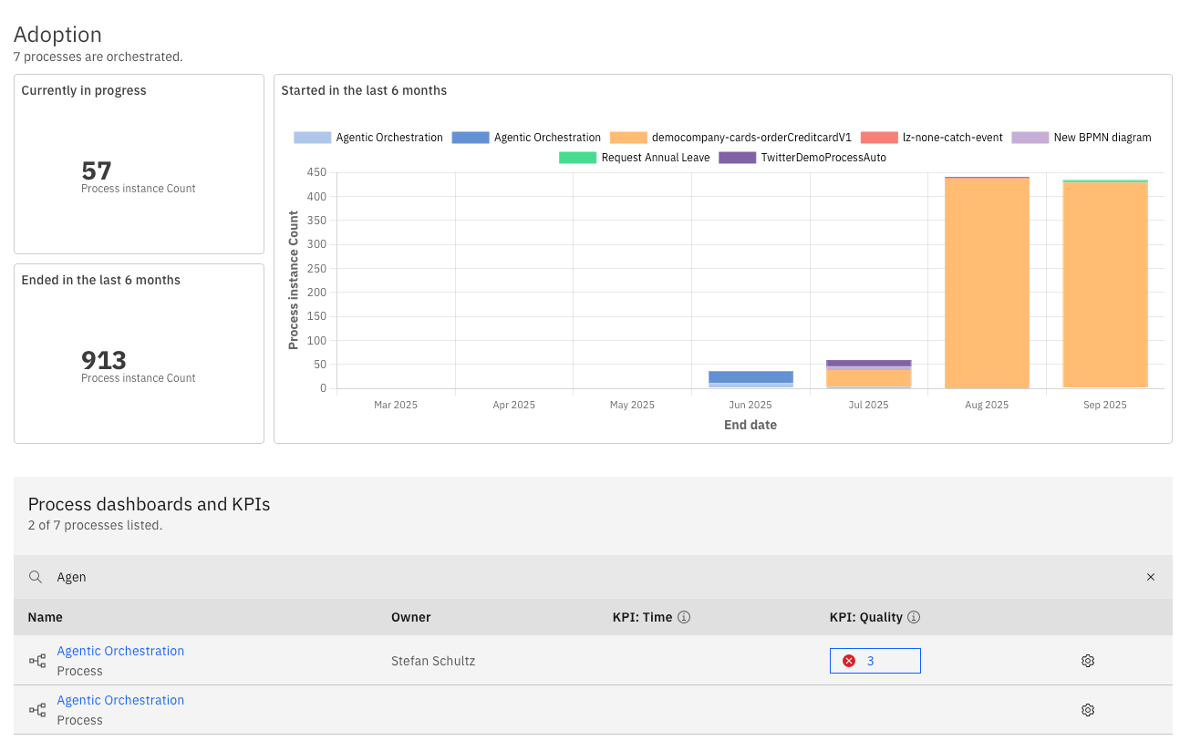Click the Name column header

point(46,617)
